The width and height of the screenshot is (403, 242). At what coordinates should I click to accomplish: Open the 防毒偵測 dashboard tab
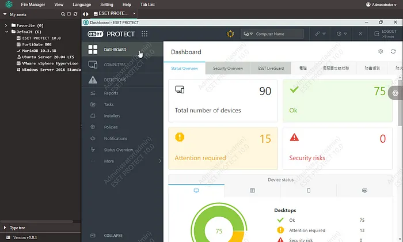(x=372, y=68)
